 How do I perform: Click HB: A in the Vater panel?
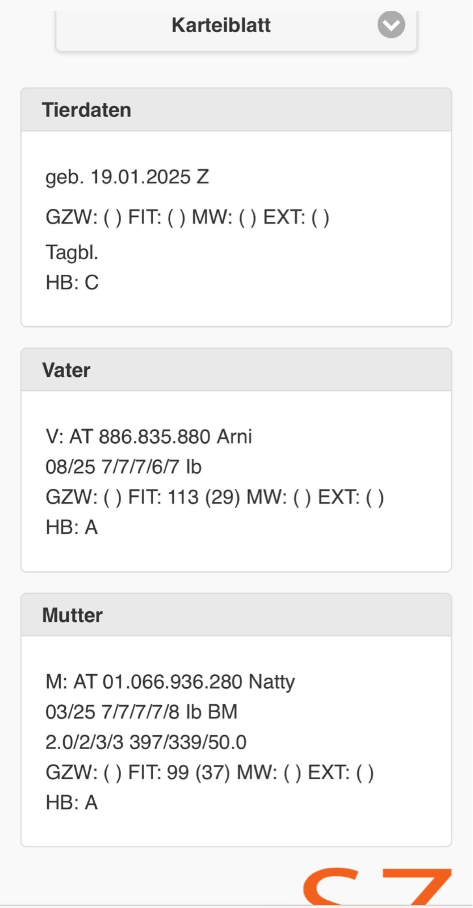click(x=72, y=527)
